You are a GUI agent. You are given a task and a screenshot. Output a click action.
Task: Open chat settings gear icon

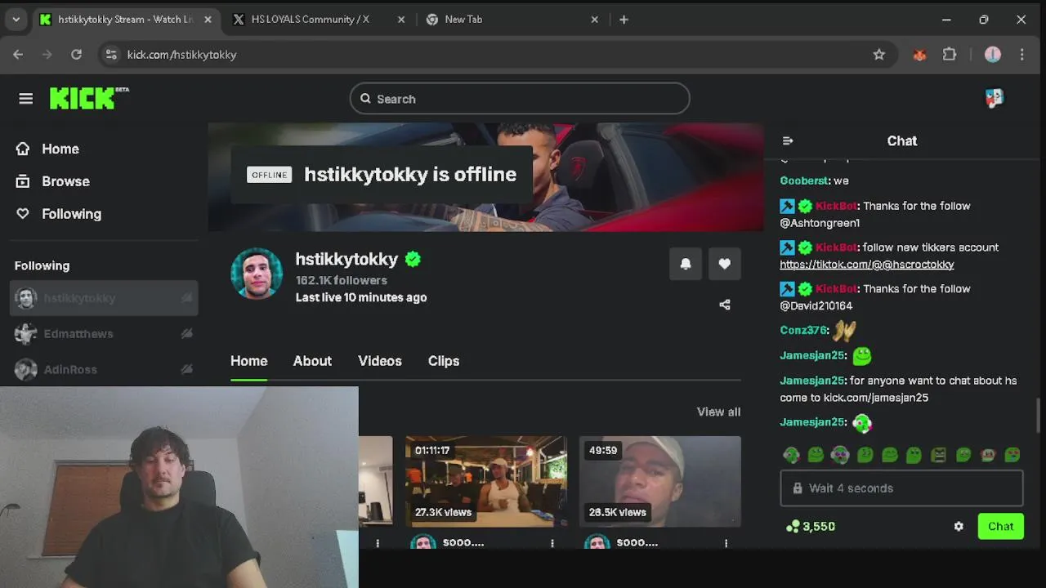[959, 527]
